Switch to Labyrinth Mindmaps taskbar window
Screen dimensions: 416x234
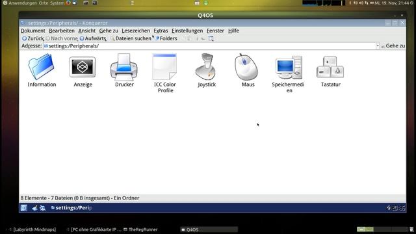(32, 229)
